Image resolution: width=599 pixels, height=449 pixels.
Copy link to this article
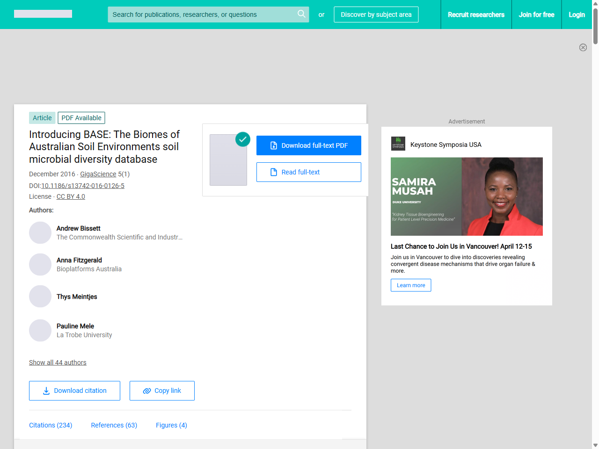point(162,391)
